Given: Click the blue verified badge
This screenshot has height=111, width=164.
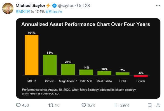Looking at the screenshot, I should (54, 6).
